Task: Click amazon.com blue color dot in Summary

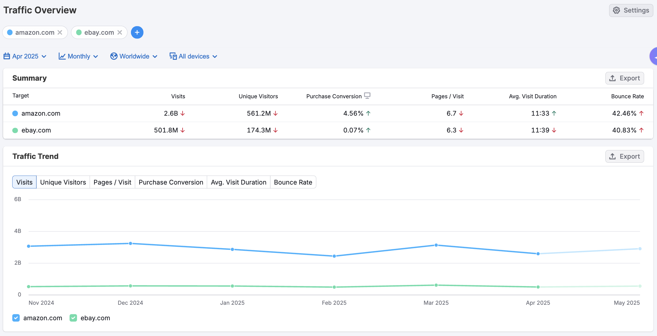Action: pos(15,113)
